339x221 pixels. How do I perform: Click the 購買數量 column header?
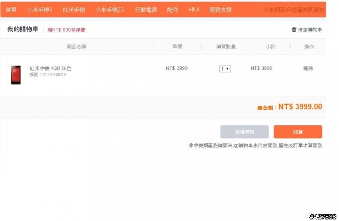pyautogui.click(x=226, y=47)
